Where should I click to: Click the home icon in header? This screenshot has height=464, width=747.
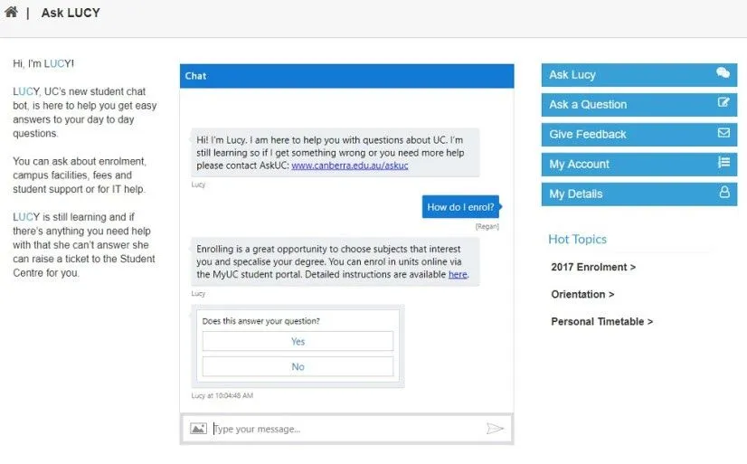[11, 12]
